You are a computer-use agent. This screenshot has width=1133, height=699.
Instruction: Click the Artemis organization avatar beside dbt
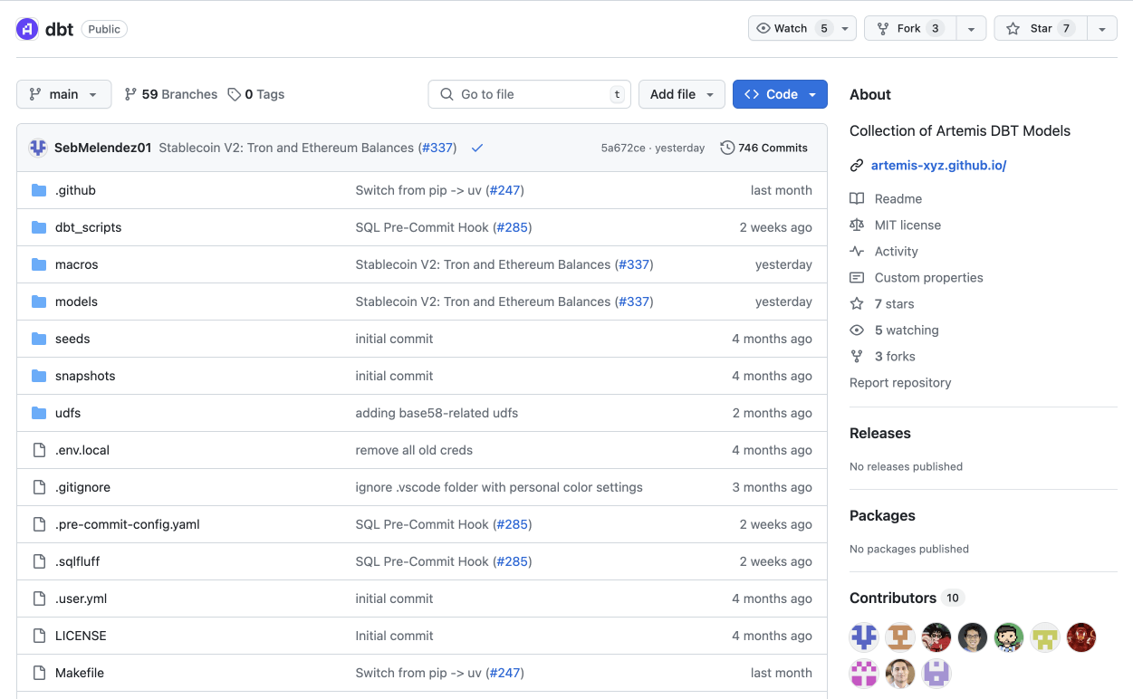(x=27, y=29)
